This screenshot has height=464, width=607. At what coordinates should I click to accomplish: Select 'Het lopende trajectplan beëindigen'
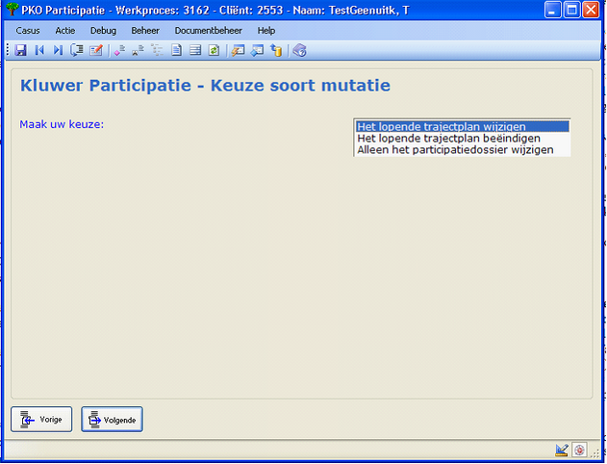click(463, 139)
